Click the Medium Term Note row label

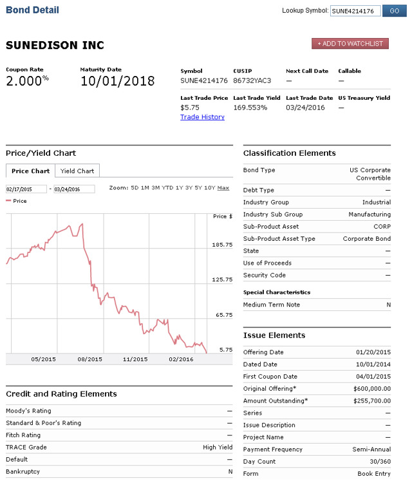click(x=272, y=305)
